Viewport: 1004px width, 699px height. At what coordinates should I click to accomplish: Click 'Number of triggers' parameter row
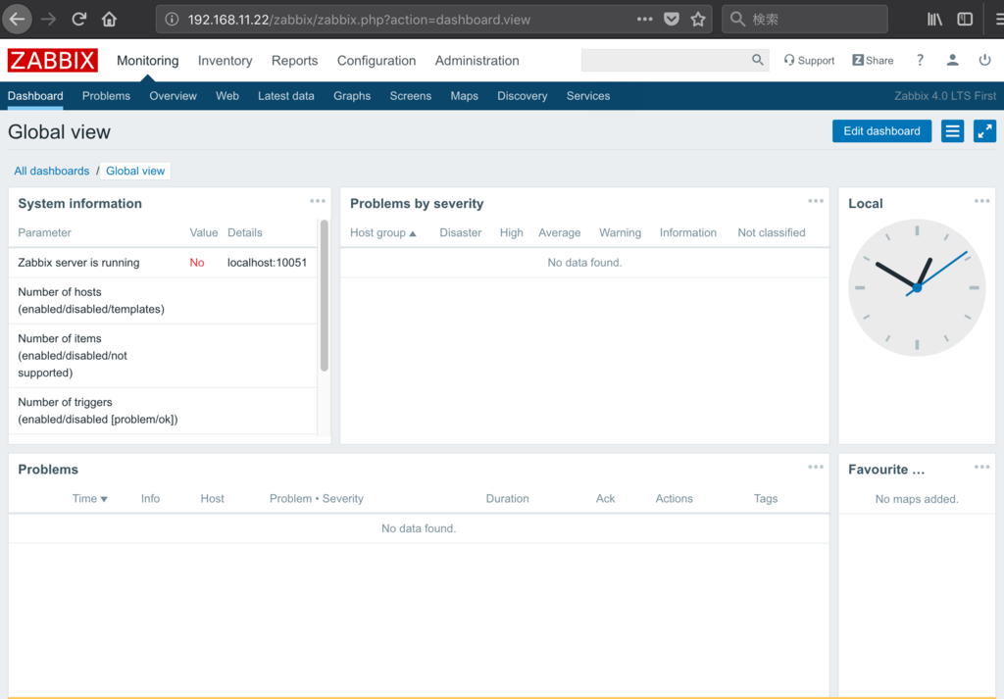(x=163, y=411)
